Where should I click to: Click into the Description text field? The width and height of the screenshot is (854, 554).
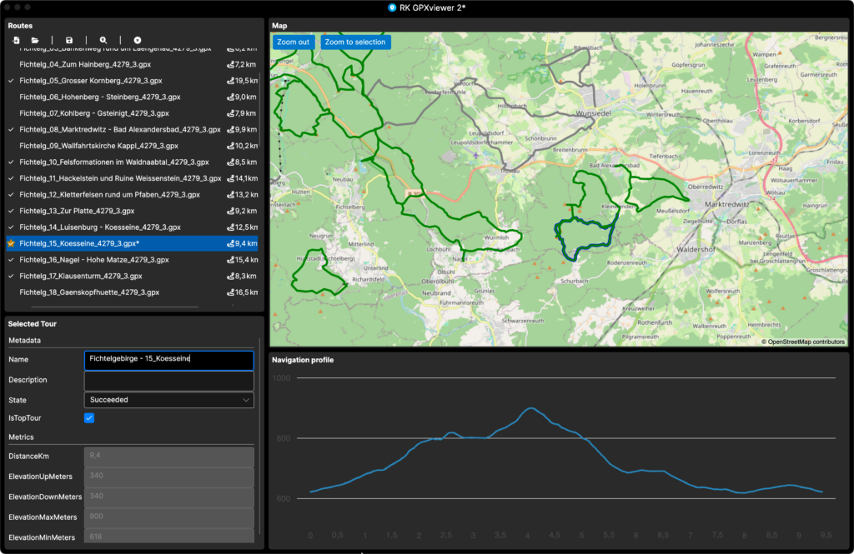[169, 380]
